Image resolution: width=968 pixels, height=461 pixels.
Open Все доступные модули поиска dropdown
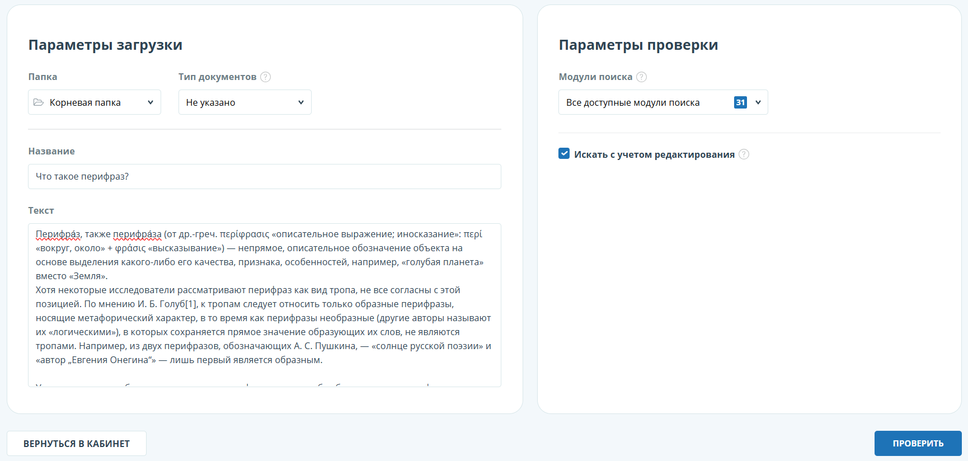tap(643, 102)
